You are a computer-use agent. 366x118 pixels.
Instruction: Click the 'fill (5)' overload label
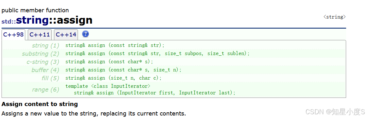tap(50, 78)
